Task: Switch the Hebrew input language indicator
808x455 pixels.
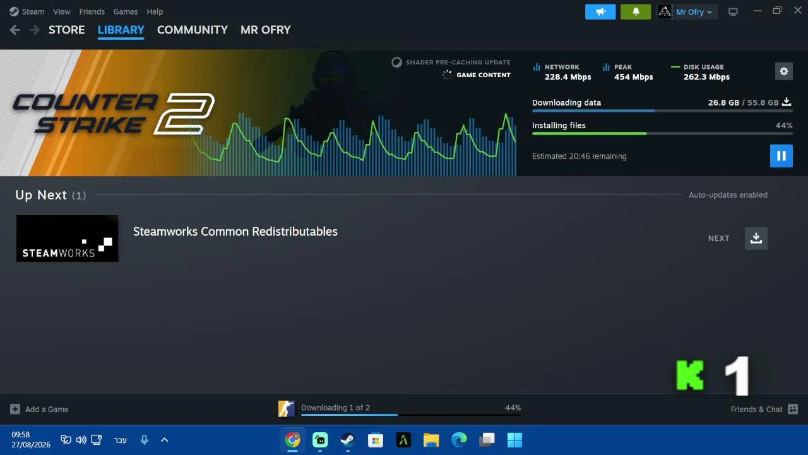Action: tap(120, 440)
